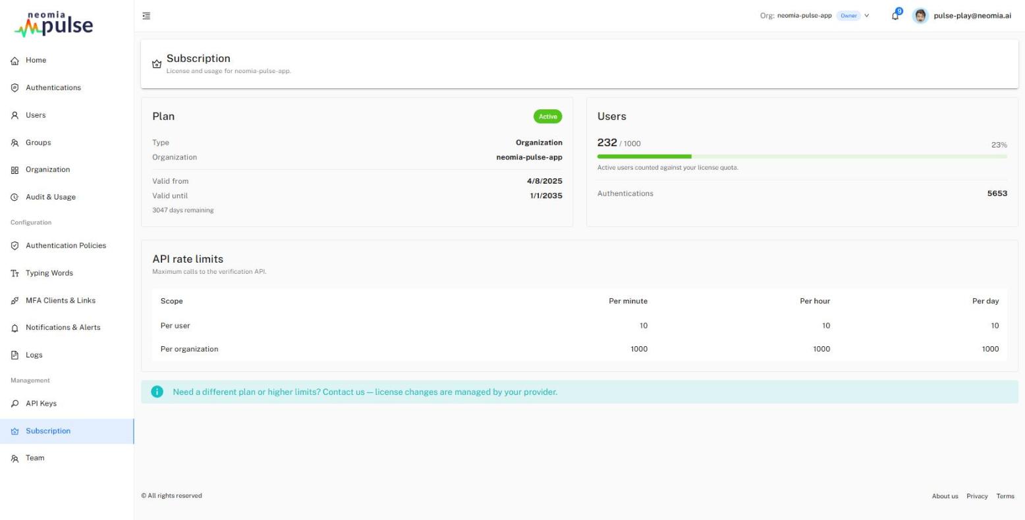The width and height of the screenshot is (1025, 520).
Task: Open About us footer link
Action: (x=945, y=496)
